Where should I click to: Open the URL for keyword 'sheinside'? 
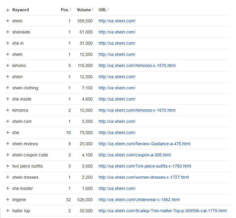117,32
